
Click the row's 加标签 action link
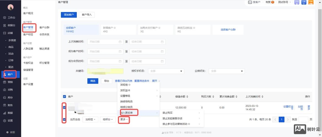301,108
